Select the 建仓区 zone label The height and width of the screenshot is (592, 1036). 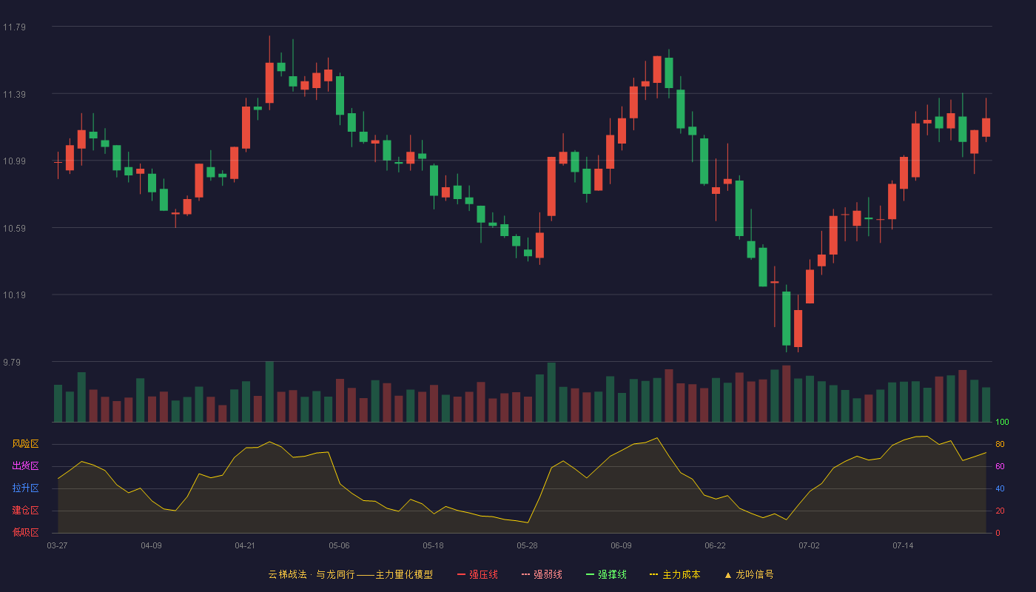pyautogui.click(x=25, y=511)
